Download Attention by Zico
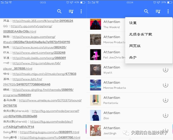Image resolution: width=173 pixels, height=140 pixels. tap(165, 115)
